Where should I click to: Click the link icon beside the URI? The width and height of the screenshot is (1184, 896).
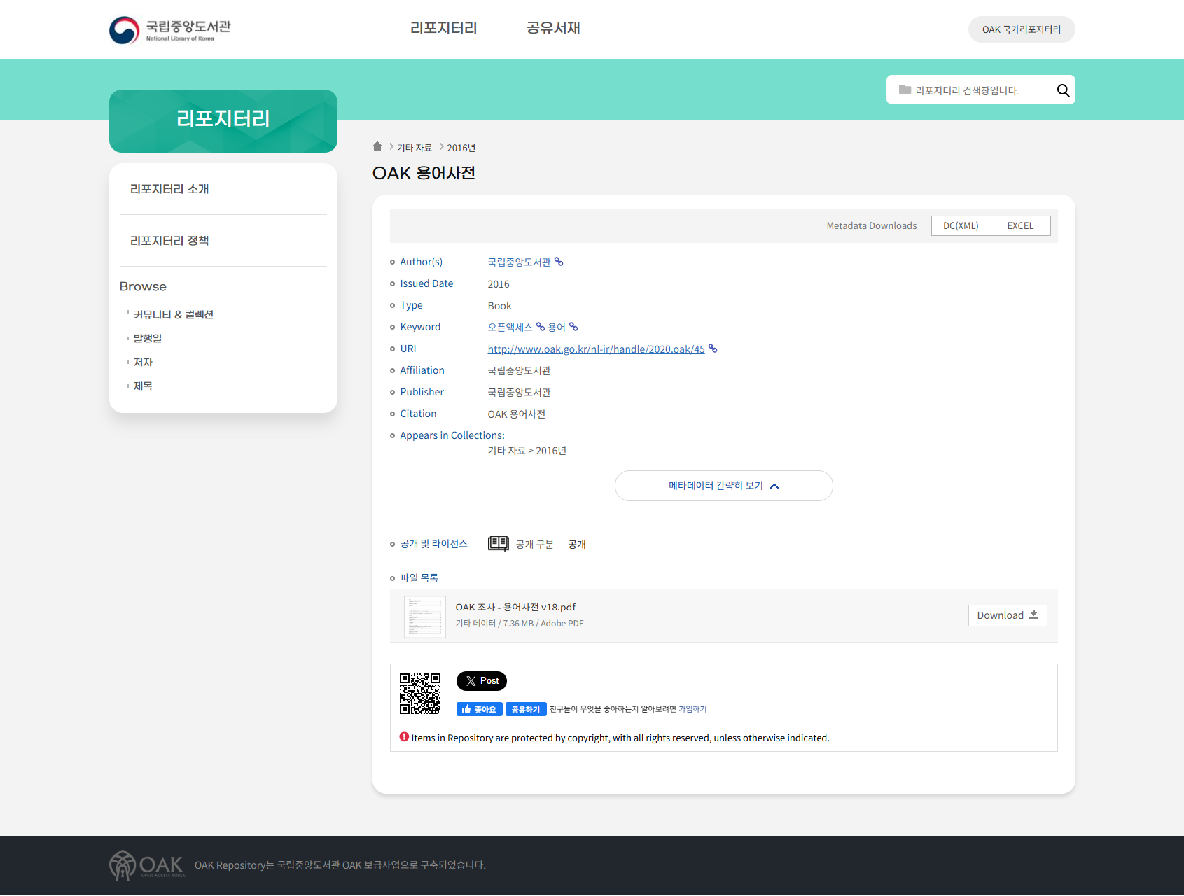pyautogui.click(x=713, y=349)
